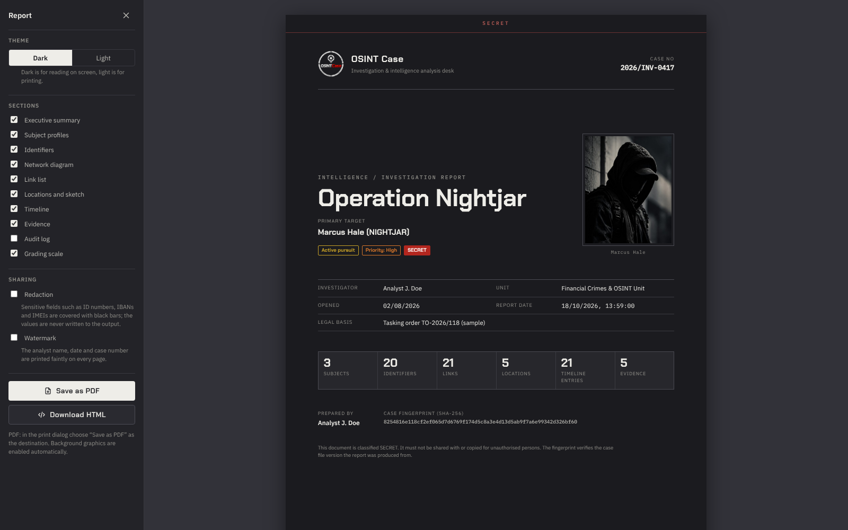Click the PDF file icon in Save as PDF
The width and height of the screenshot is (848, 530).
[48, 391]
